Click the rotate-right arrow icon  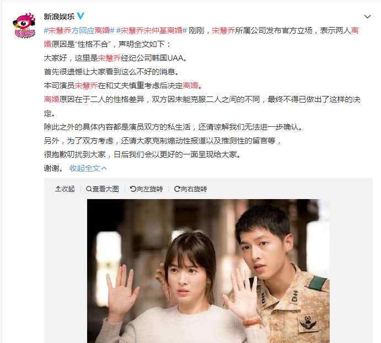[x=177, y=189]
